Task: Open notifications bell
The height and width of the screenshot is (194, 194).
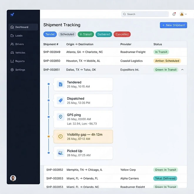Action: (174, 14)
